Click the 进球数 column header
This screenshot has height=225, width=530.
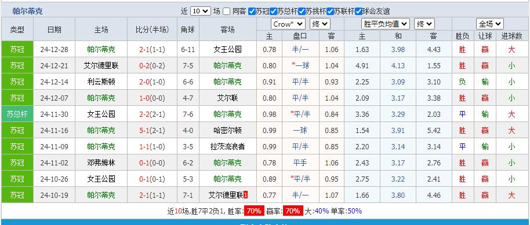(512, 36)
